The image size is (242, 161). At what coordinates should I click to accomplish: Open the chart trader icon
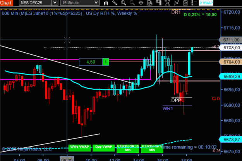point(159,3)
